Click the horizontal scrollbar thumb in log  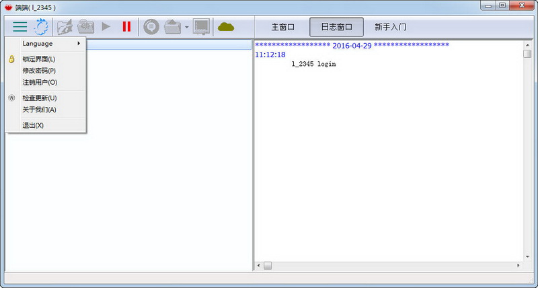point(268,265)
